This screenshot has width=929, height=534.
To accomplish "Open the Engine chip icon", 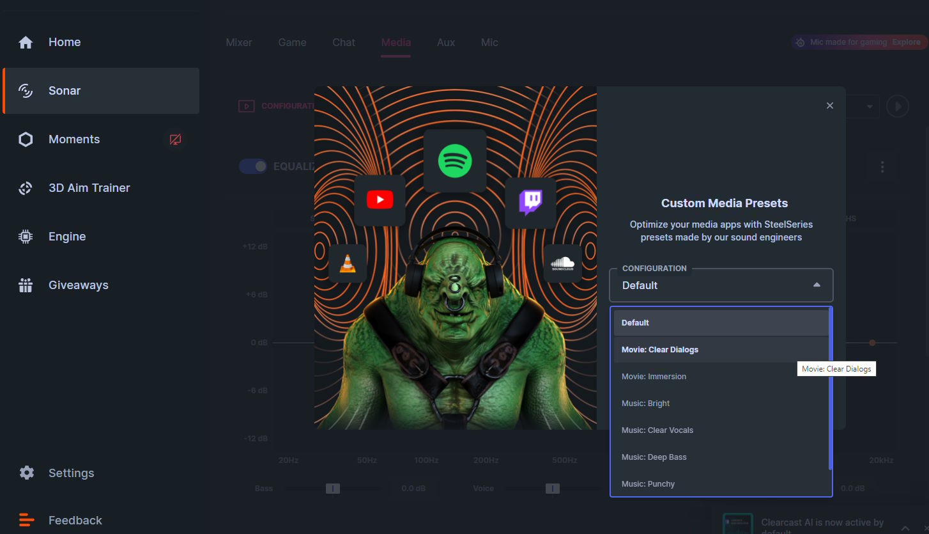I will [x=26, y=237].
